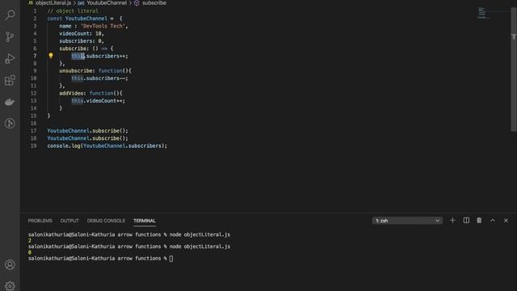Select the TERMINAL tab
The width and height of the screenshot is (517, 291).
145,221
